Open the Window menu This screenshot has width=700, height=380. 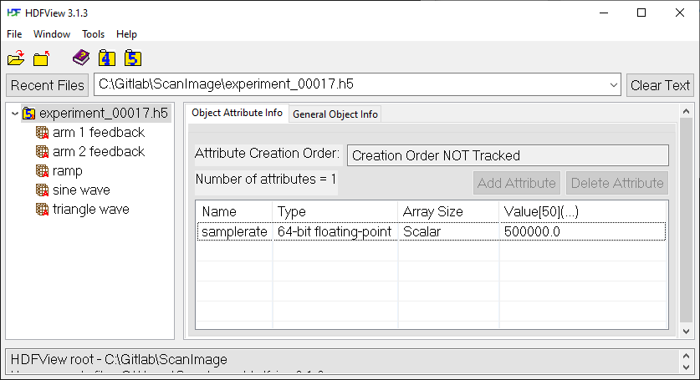point(52,34)
